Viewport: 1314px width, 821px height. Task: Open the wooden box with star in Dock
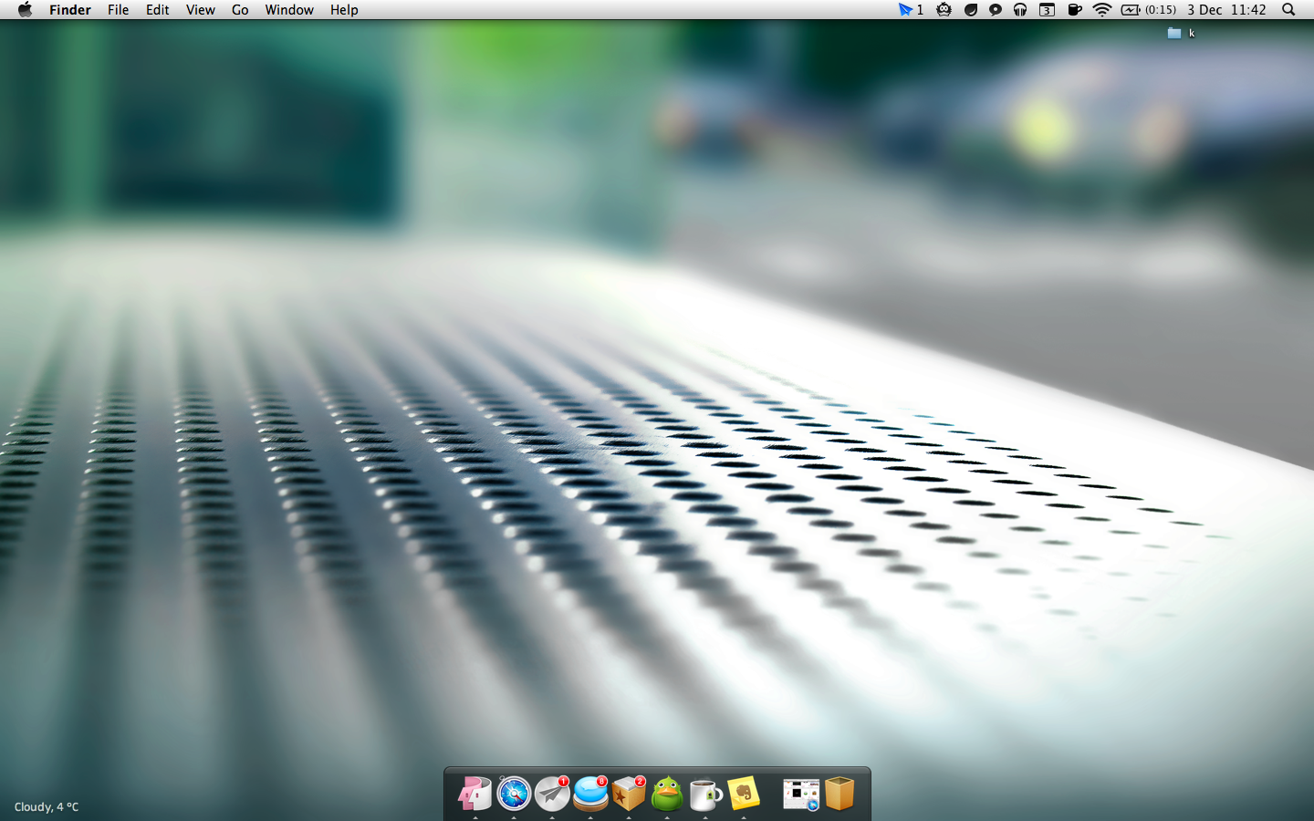[629, 794]
